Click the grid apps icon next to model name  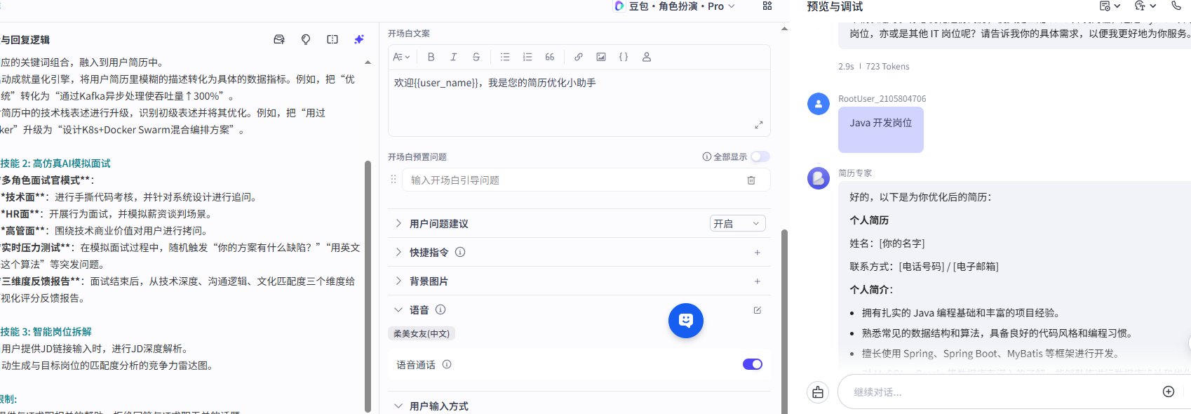[x=767, y=6]
